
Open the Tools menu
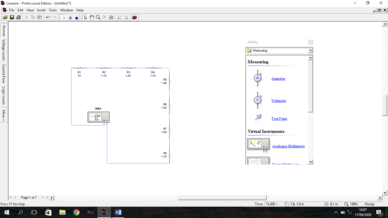(53, 10)
